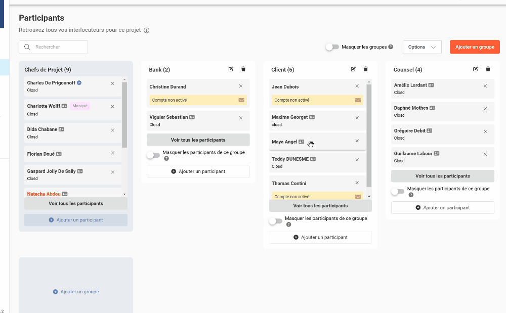Click Voir tous les participants in Client
Viewport: 506px width, 313px height.
320,206
